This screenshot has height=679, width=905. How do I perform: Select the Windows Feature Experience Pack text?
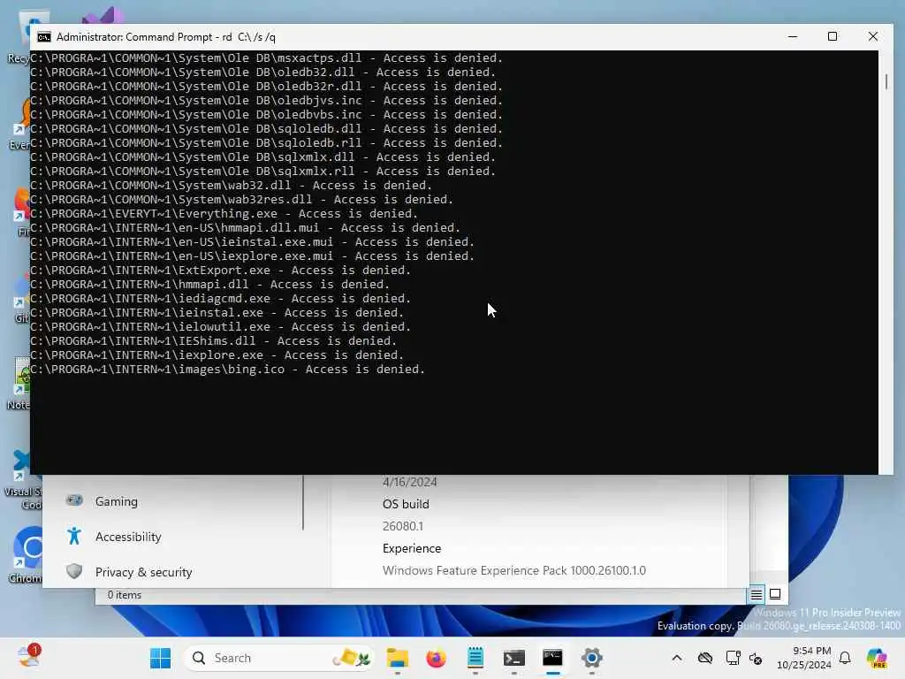tap(513, 570)
